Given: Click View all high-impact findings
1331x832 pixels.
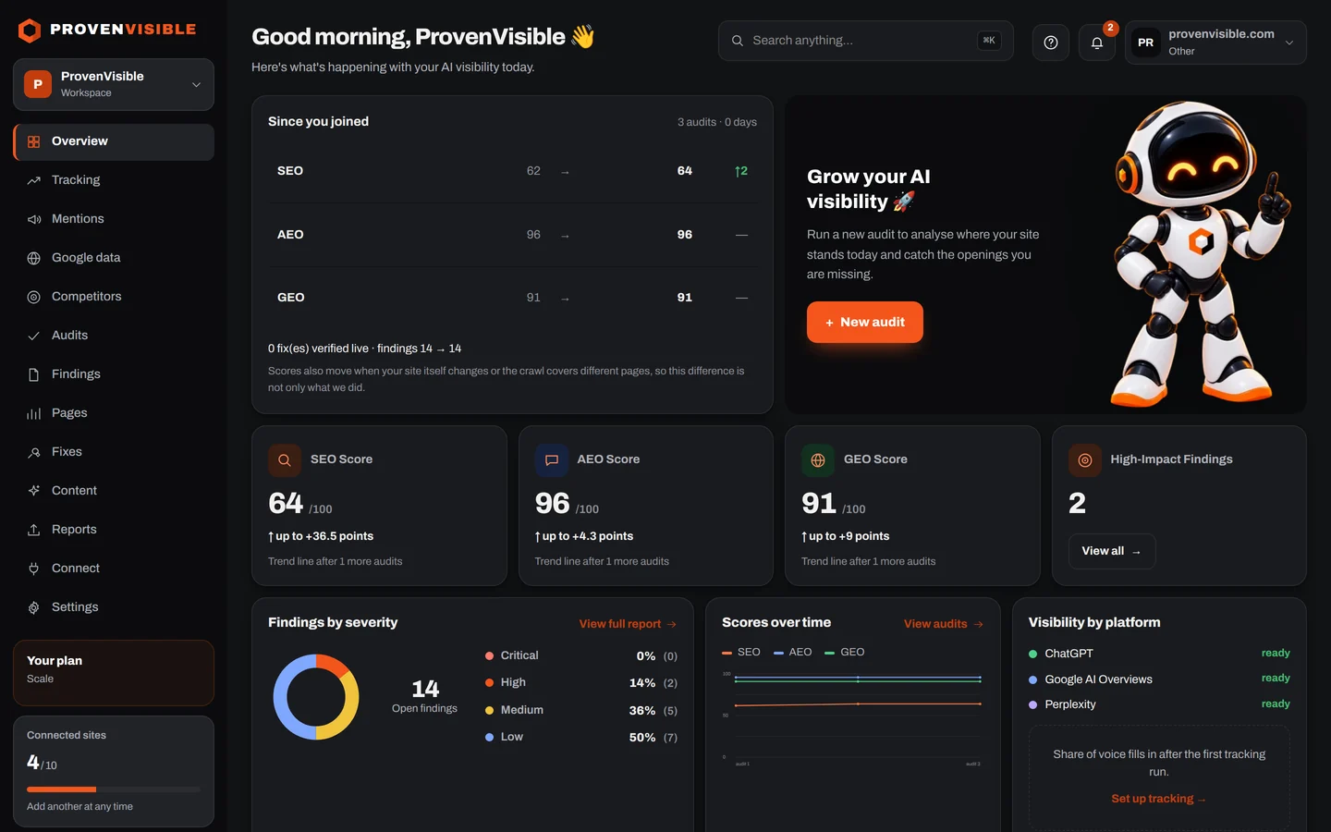Looking at the screenshot, I should pyautogui.click(x=1112, y=551).
